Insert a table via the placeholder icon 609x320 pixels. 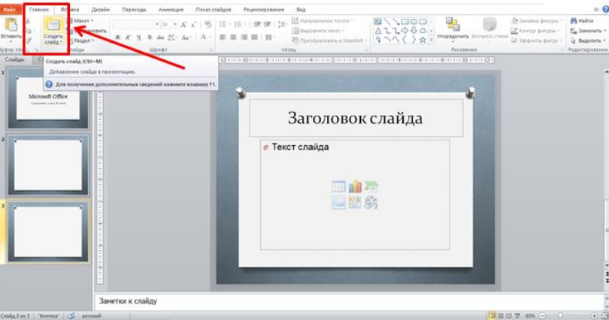338,186
